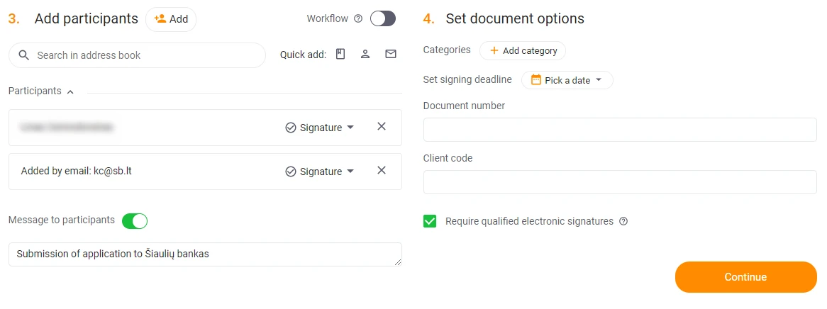
Task: Disable the Message to participants toggle
Action: coord(135,221)
